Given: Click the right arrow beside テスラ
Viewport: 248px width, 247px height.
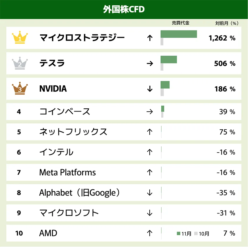Looking at the screenshot, I should click(150, 63).
